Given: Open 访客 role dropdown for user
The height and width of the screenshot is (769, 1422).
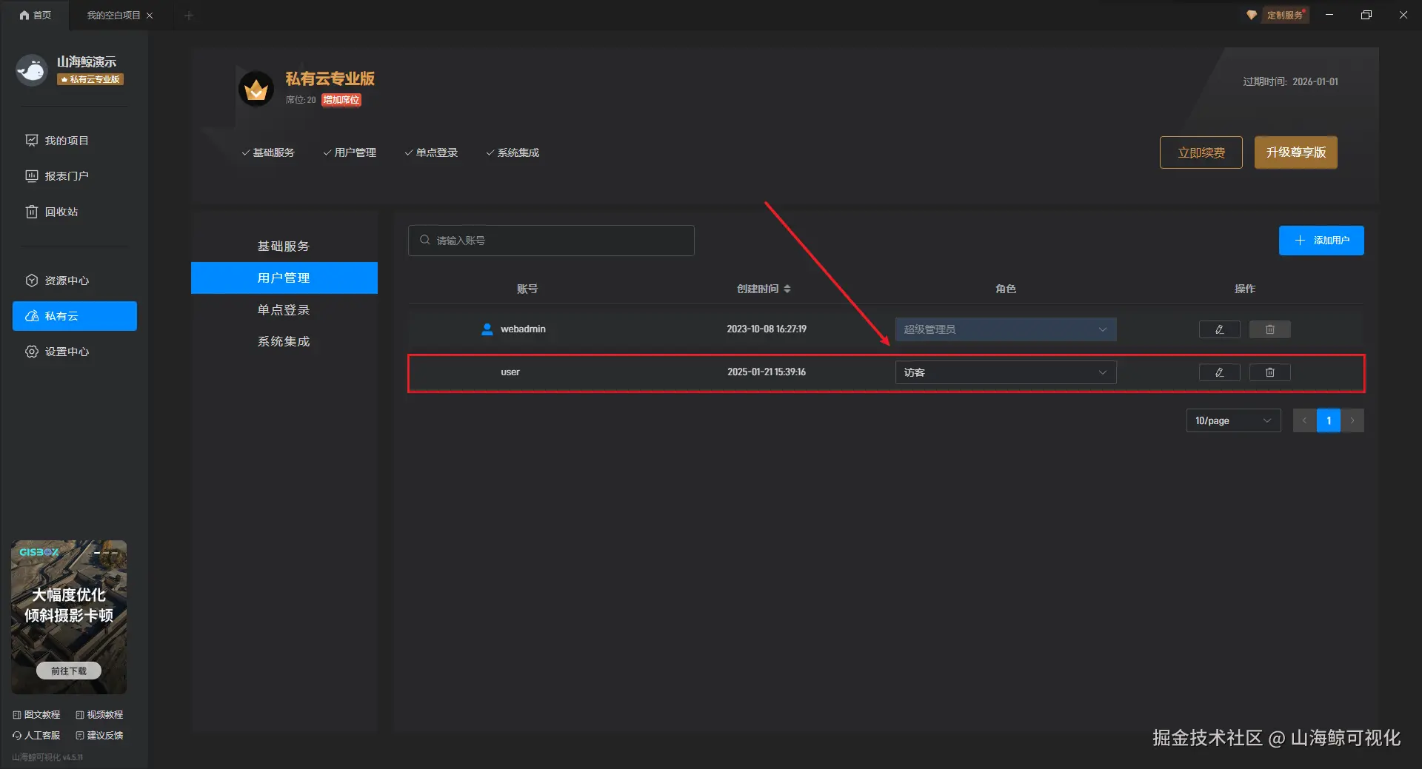Looking at the screenshot, I should pos(1006,372).
